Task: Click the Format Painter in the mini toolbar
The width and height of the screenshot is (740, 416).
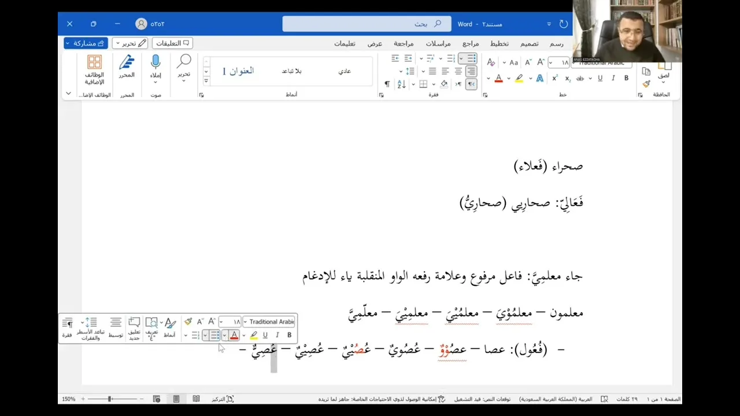Action: click(x=188, y=322)
